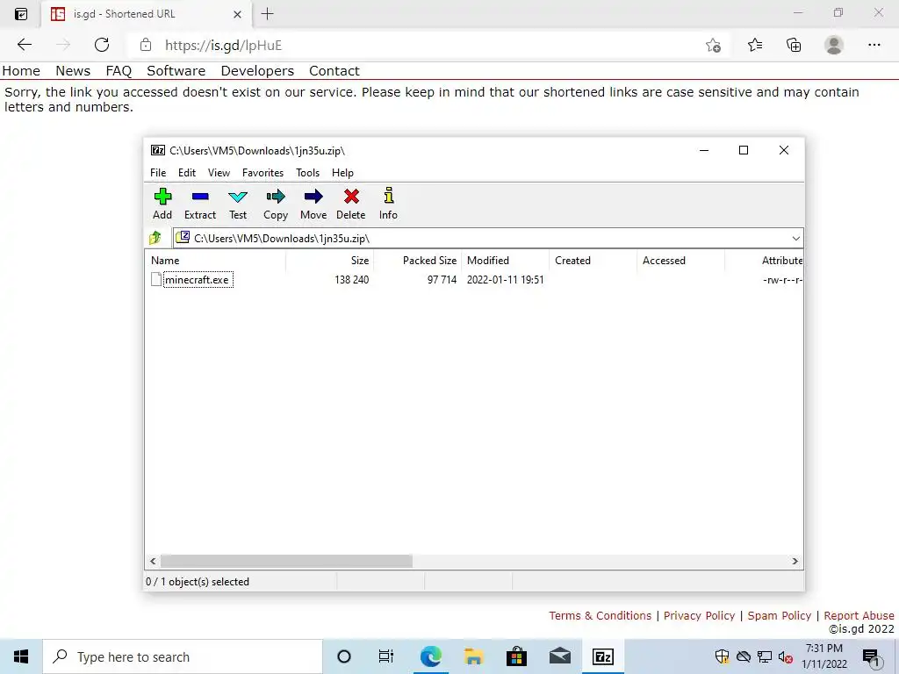899x674 pixels.
Task: Open the 7-Zip View menu
Action: point(219,173)
